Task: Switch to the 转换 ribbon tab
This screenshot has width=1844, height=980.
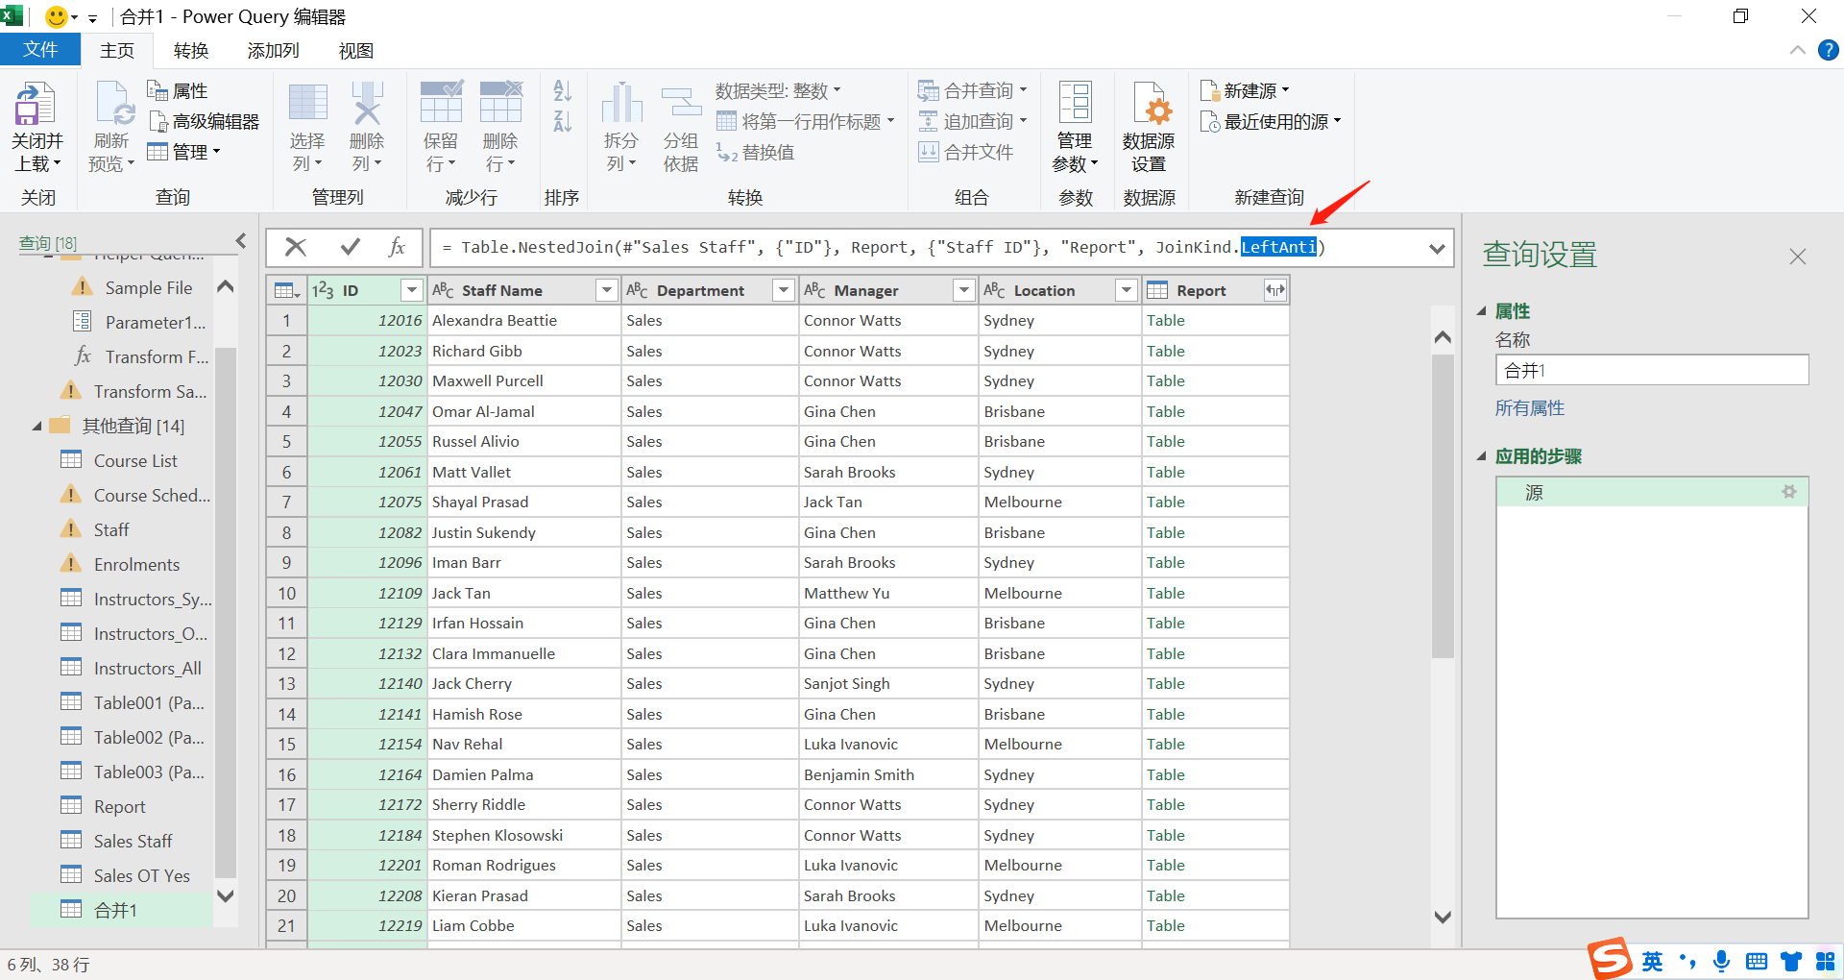Action: tap(190, 50)
